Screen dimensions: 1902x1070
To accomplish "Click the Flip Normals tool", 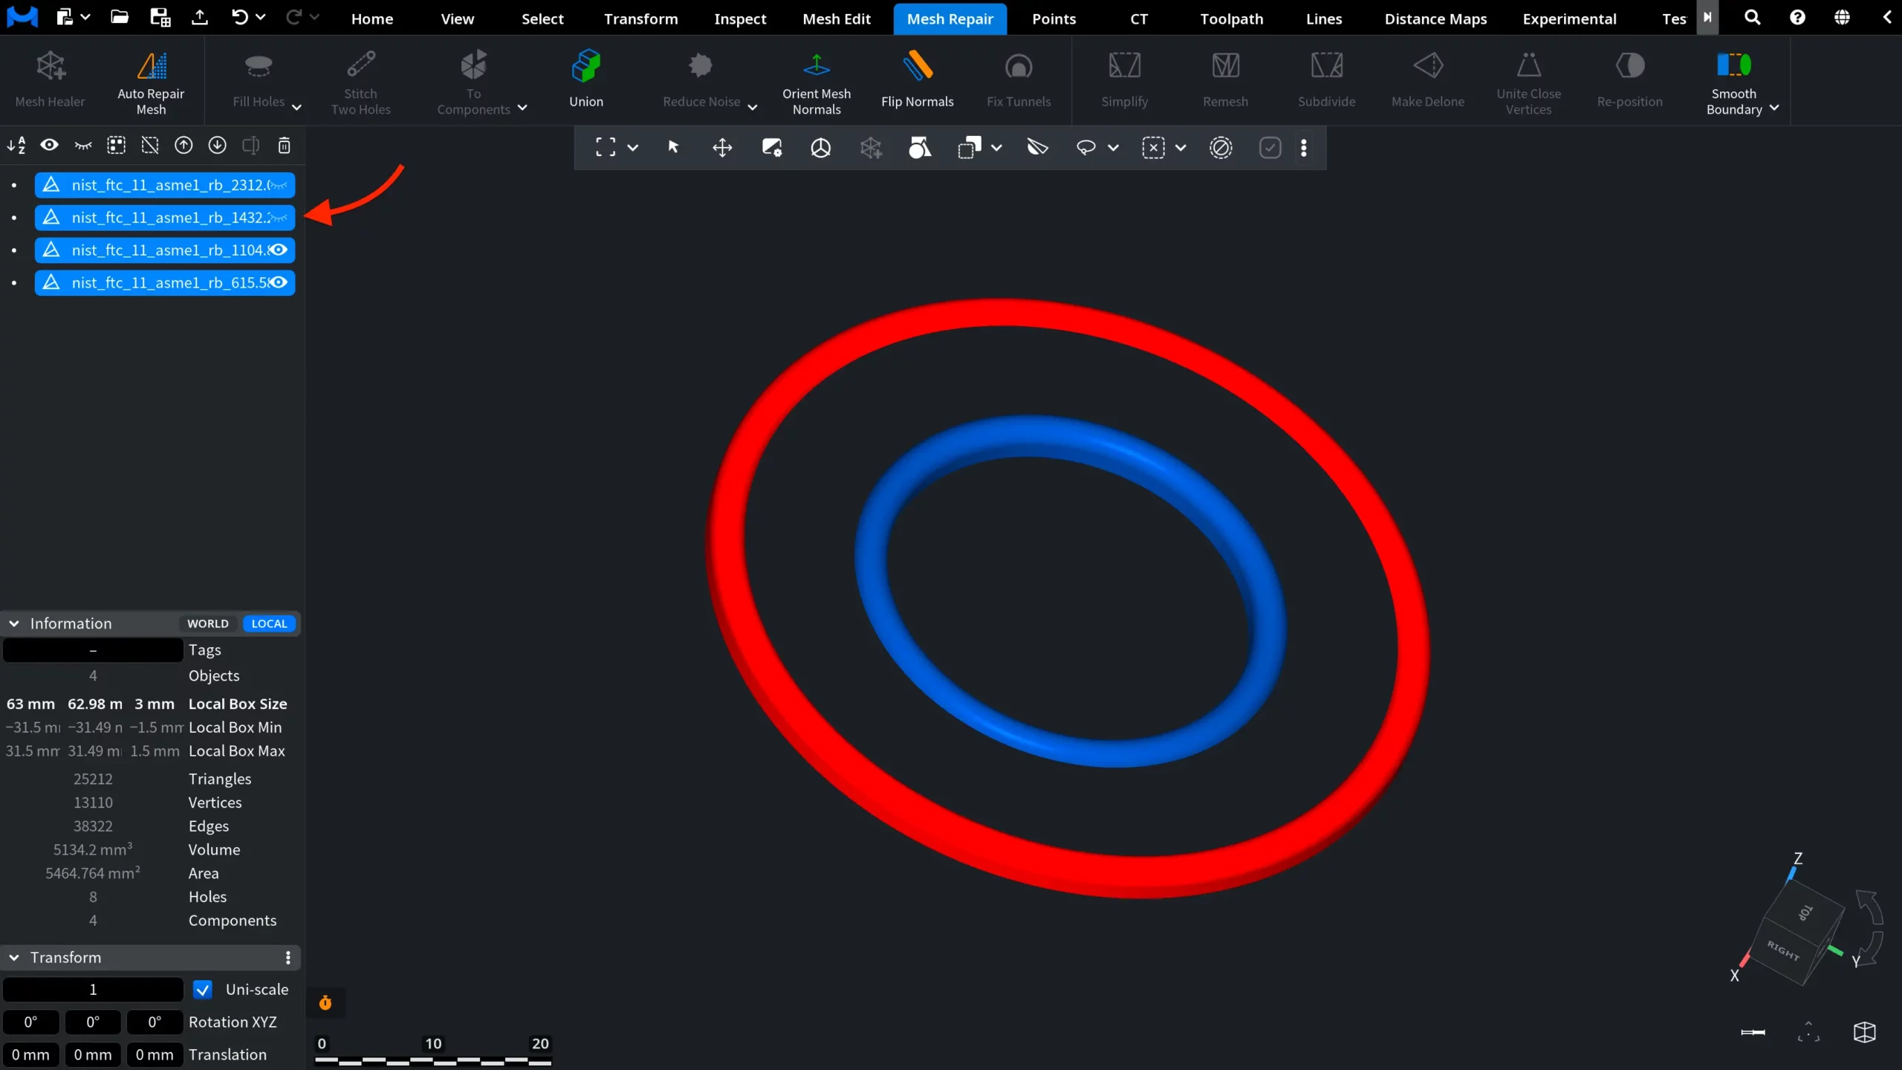I will click(918, 80).
